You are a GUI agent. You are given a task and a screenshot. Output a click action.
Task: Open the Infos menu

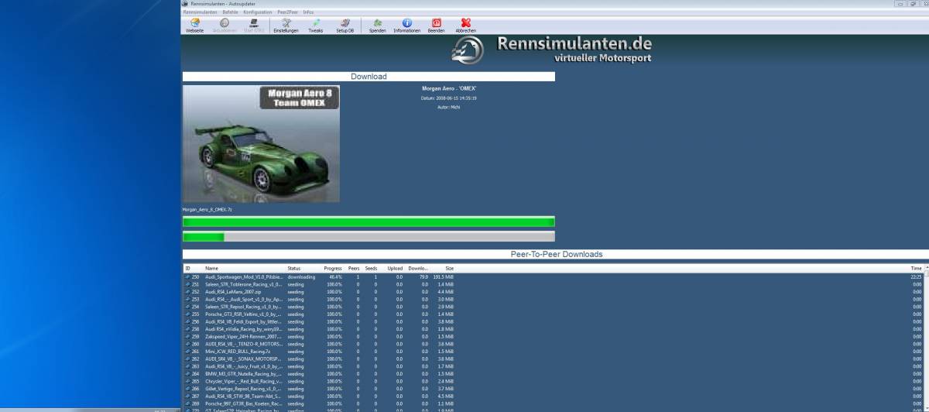pos(308,12)
